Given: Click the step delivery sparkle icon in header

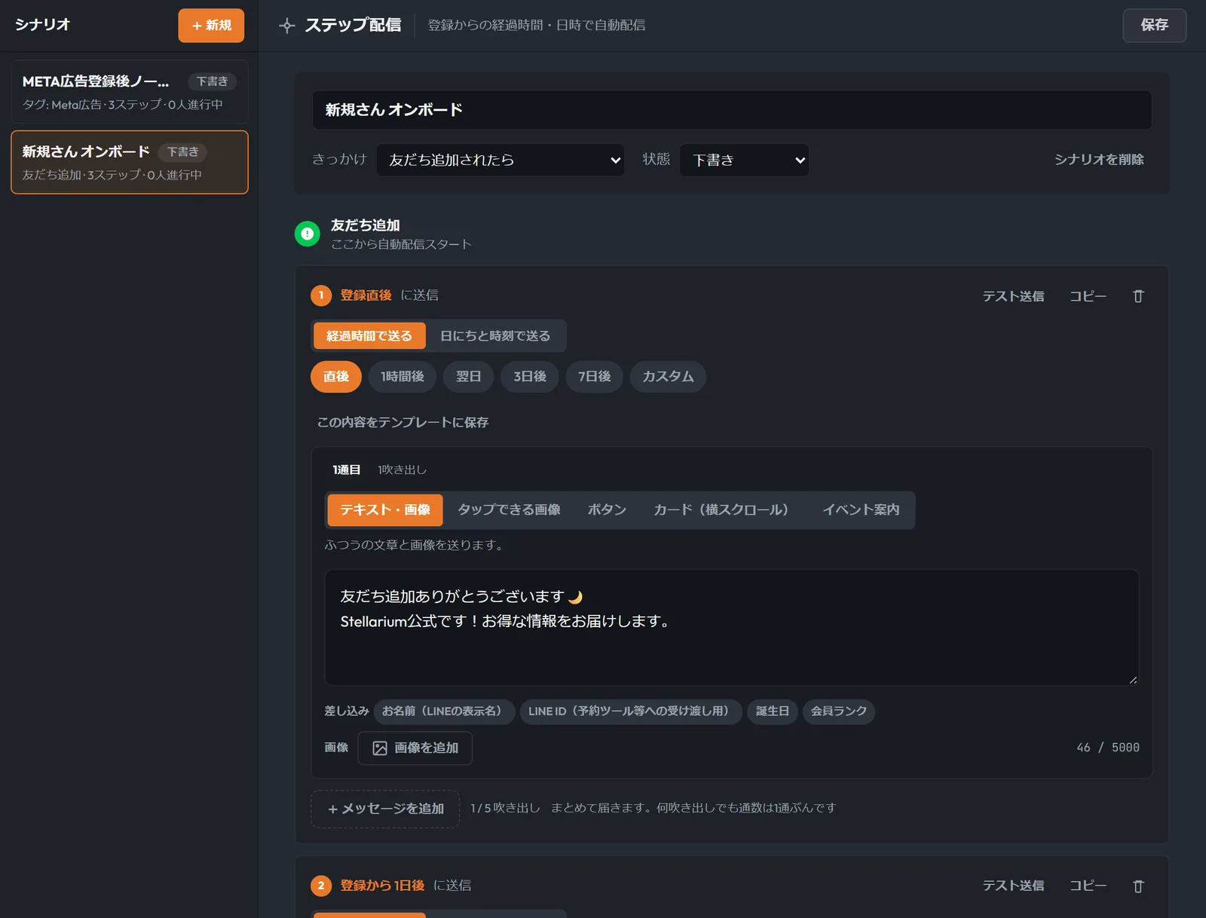Looking at the screenshot, I should click(x=286, y=26).
